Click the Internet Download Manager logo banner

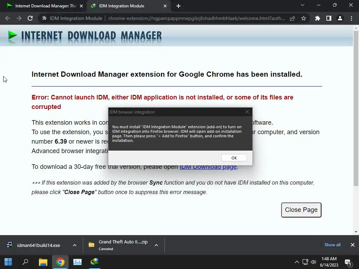coord(85,36)
